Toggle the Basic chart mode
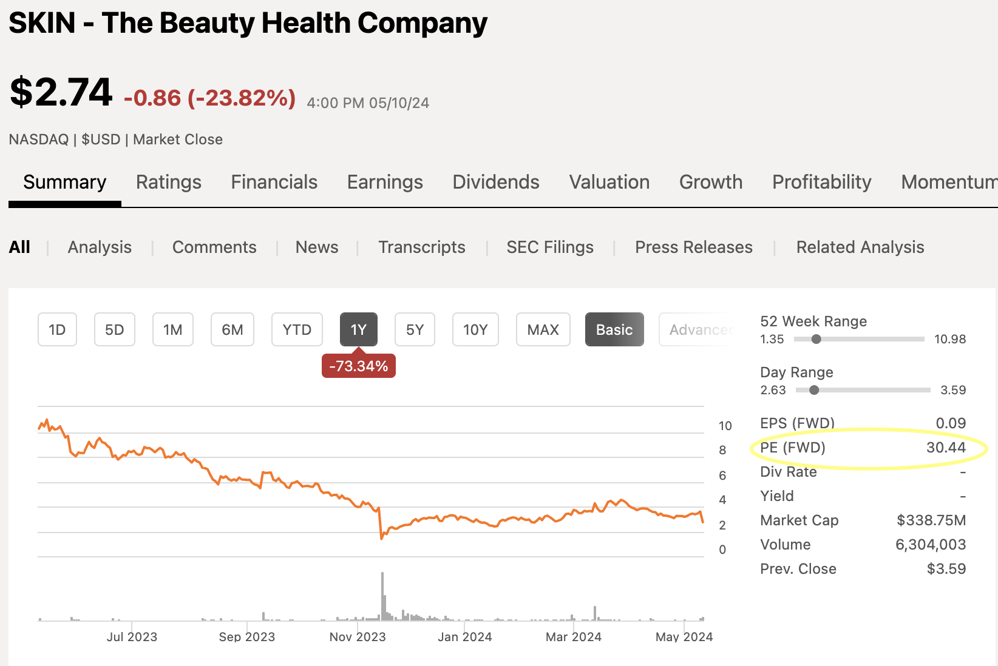The height and width of the screenshot is (666, 998). pyautogui.click(x=614, y=329)
